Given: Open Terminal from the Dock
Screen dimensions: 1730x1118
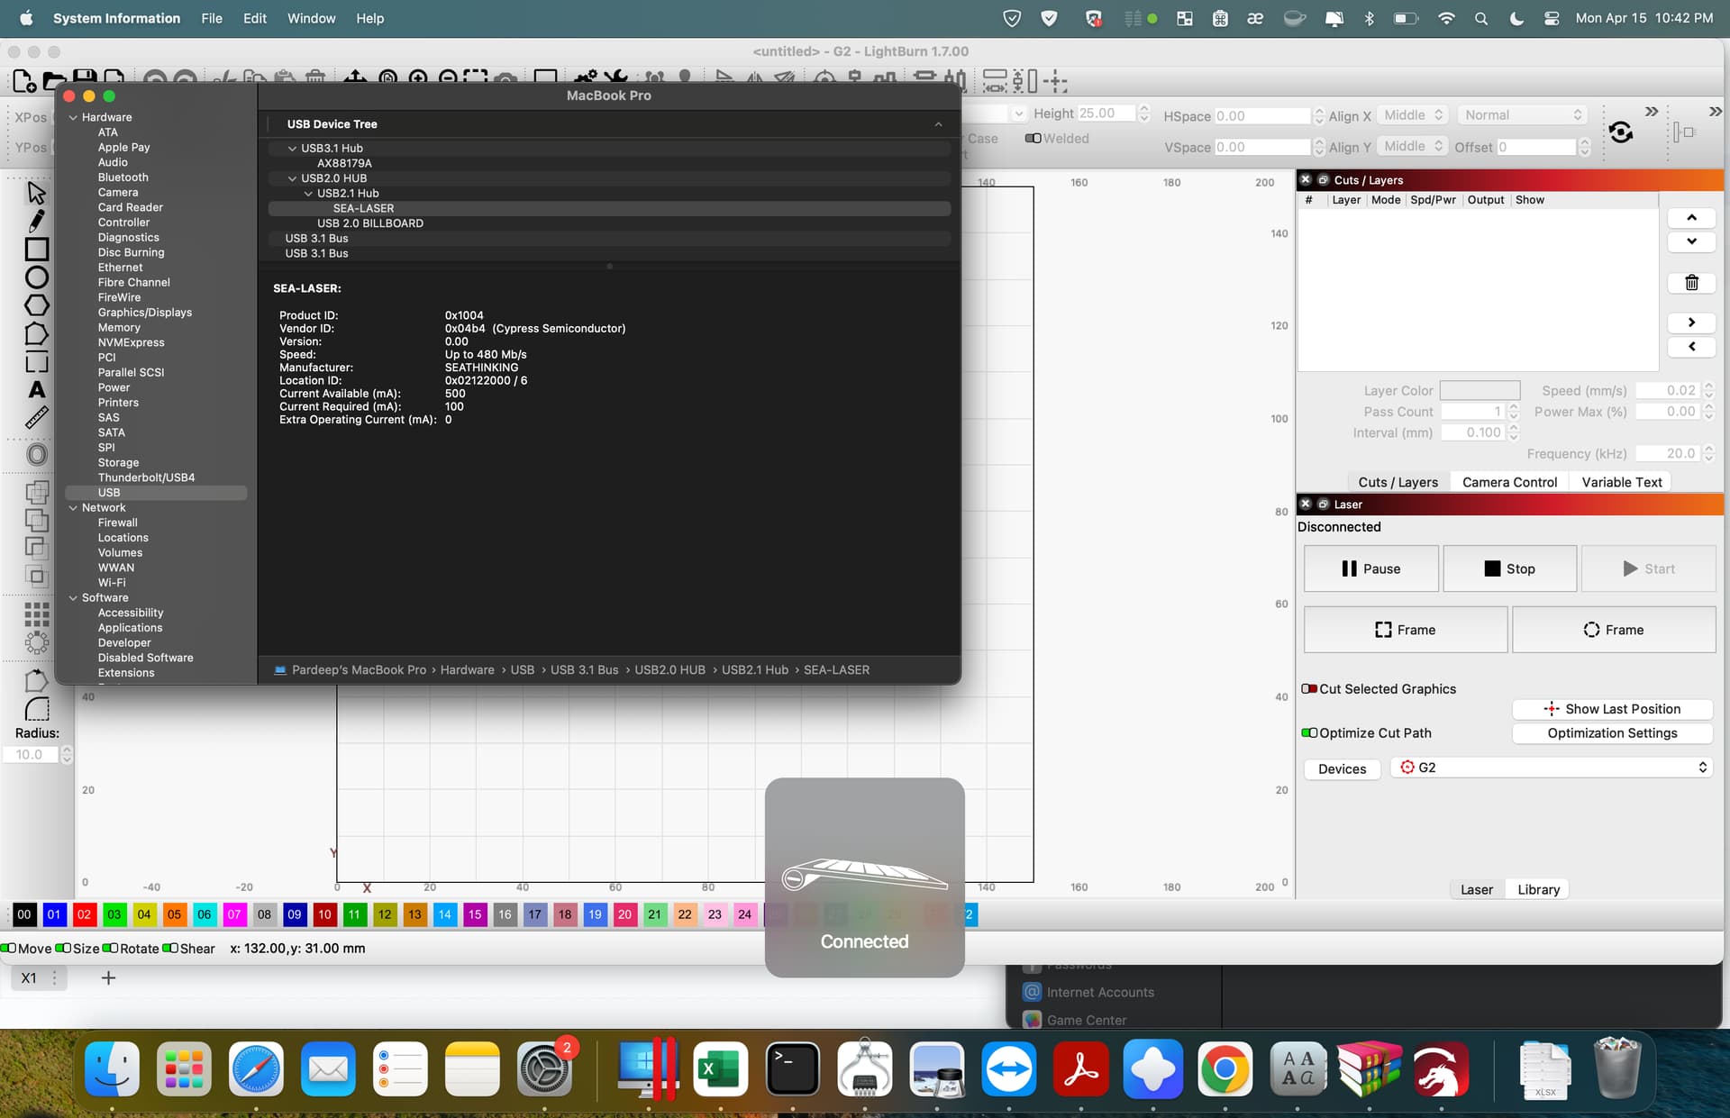Looking at the screenshot, I should [792, 1069].
